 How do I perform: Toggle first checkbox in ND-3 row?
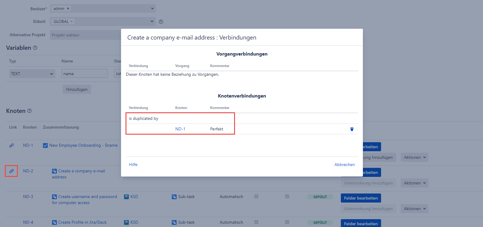point(256,197)
